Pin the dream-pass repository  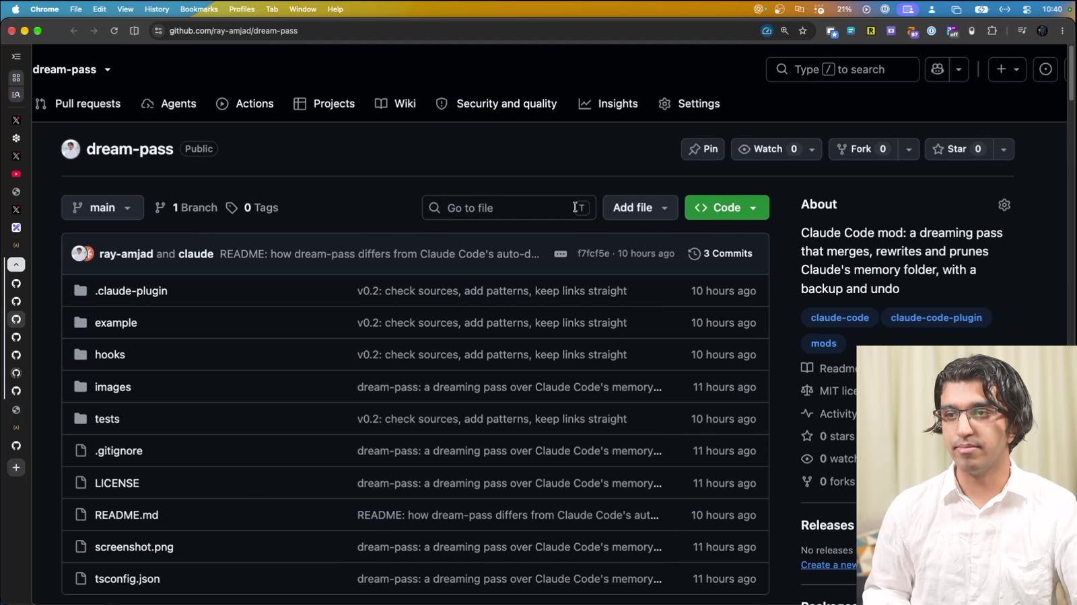[703, 149]
